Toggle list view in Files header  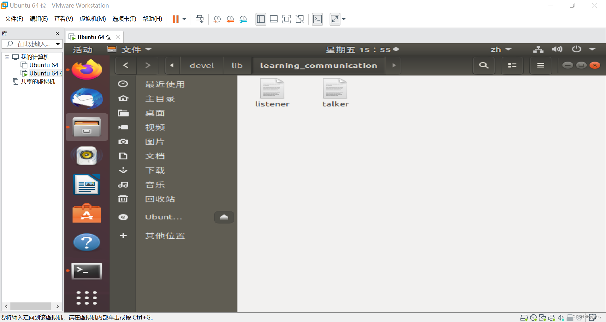[512, 65]
